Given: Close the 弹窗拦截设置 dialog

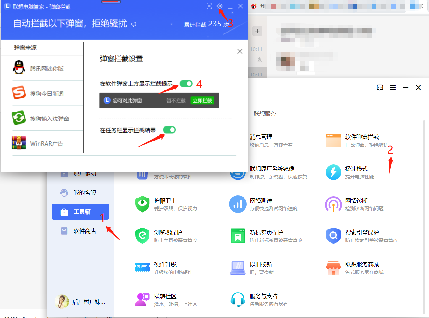Looking at the screenshot, I should 240,51.
